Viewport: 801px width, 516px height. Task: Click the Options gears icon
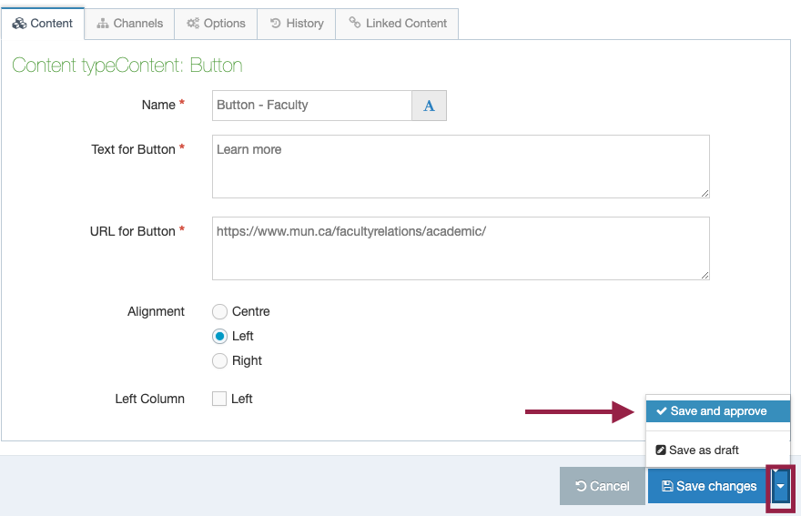tap(193, 24)
